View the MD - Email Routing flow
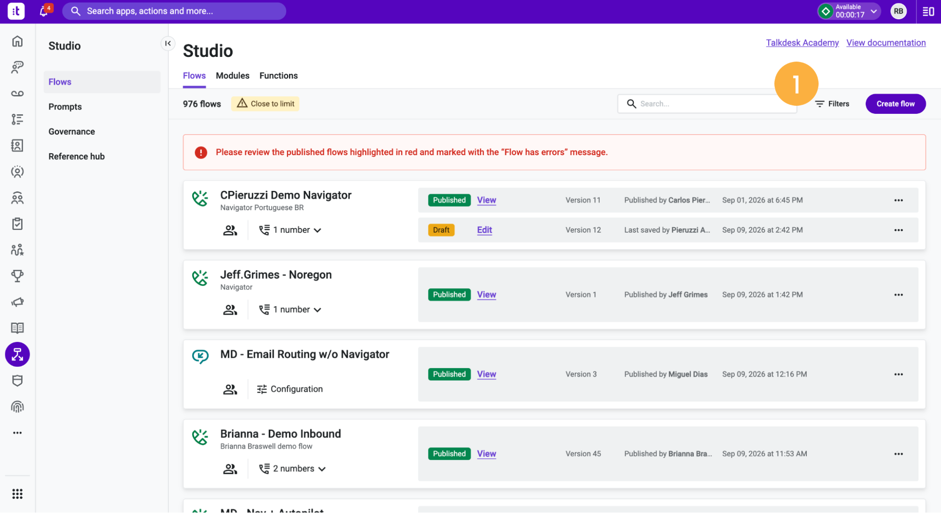This screenshot has width=941, height=513. pyautogui.click(x=486, y=374)
